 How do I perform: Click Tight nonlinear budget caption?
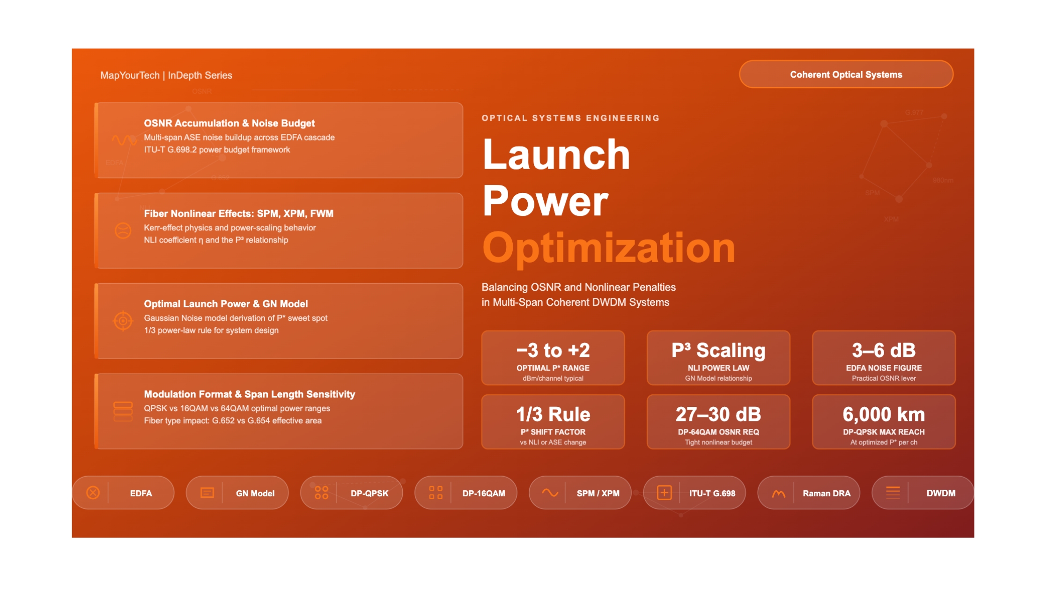[x=718, y=442]
